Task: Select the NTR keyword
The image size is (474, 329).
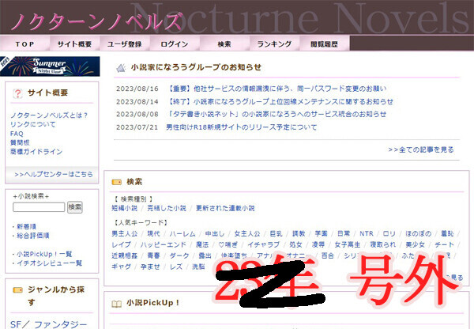Action: coord(367,233)
